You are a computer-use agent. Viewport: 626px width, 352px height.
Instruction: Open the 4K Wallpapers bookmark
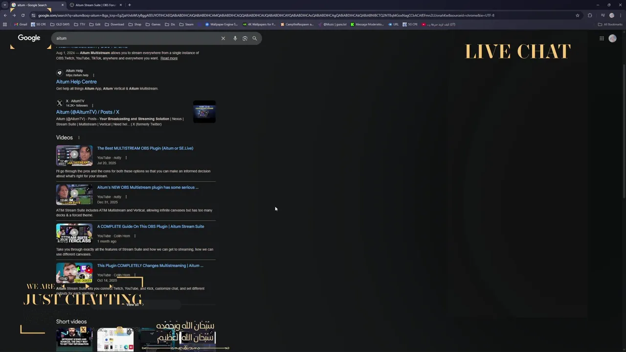coord(259,24)
